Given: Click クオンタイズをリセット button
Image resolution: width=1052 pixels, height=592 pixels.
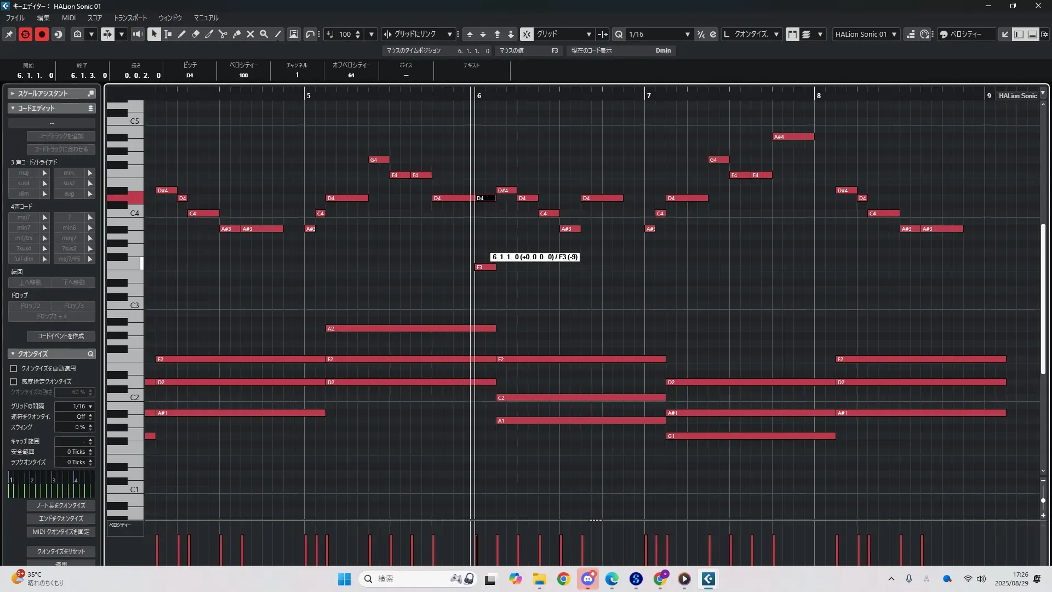Looking at the screenshot, I should click(61, 551).
